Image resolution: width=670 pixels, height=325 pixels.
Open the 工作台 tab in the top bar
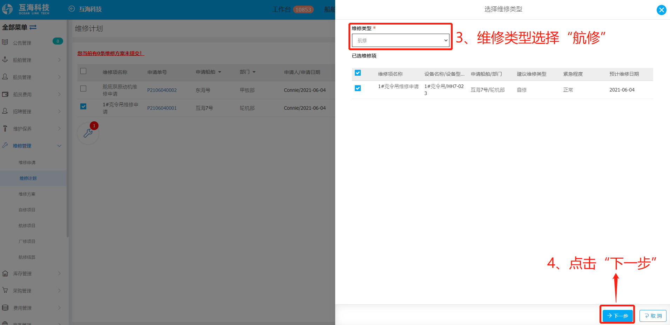pyautogui.click(x=282, y=9)
